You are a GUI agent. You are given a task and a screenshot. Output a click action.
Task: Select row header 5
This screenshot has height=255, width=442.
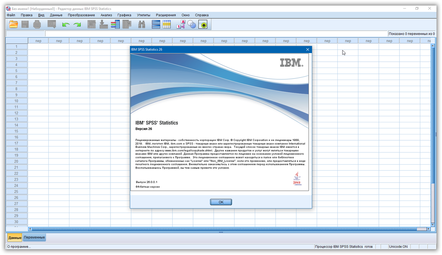coord(17,71)
